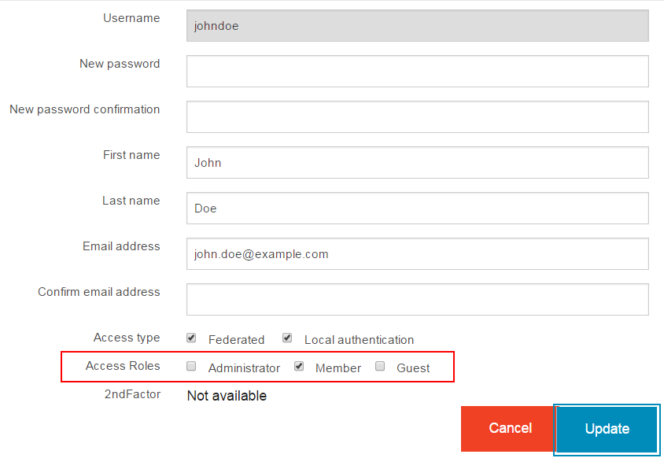Click the Last name field containing Doe

pos(418,208)
